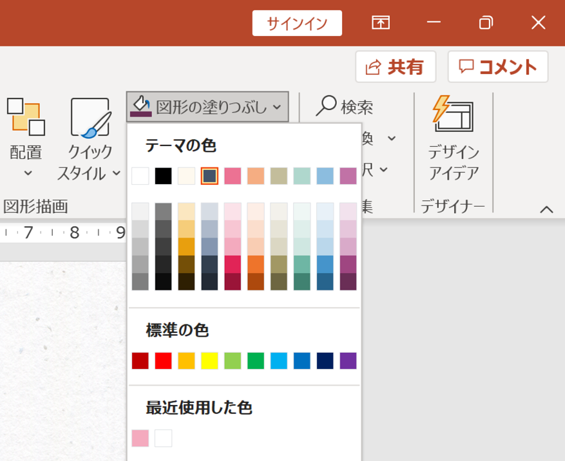Select the golden orange shade in cream column
565x461 pixels.
tap(186, 247)
